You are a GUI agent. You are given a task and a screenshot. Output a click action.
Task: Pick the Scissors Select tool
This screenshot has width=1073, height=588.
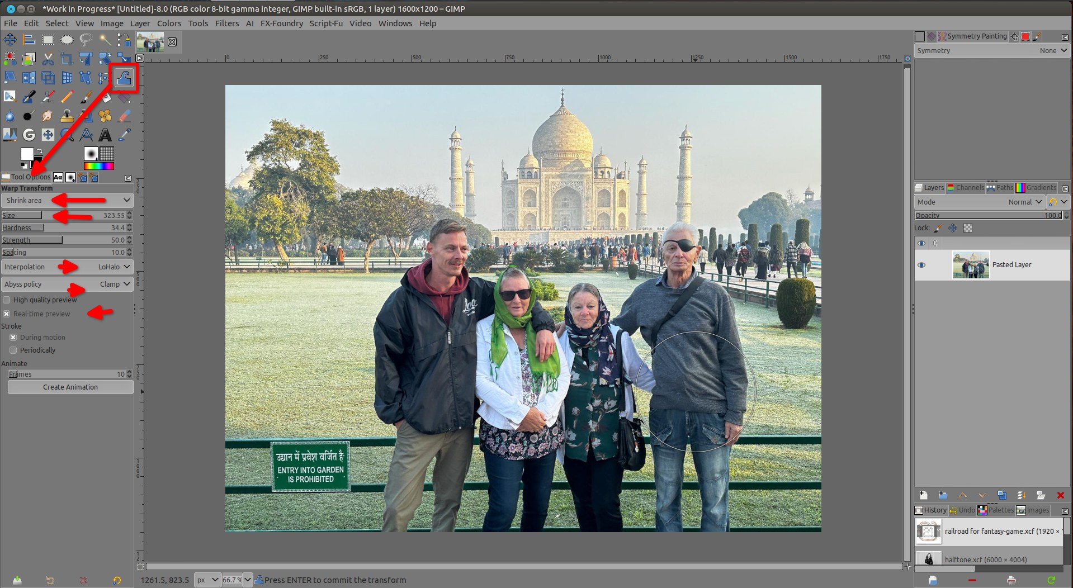pos(48,59)
